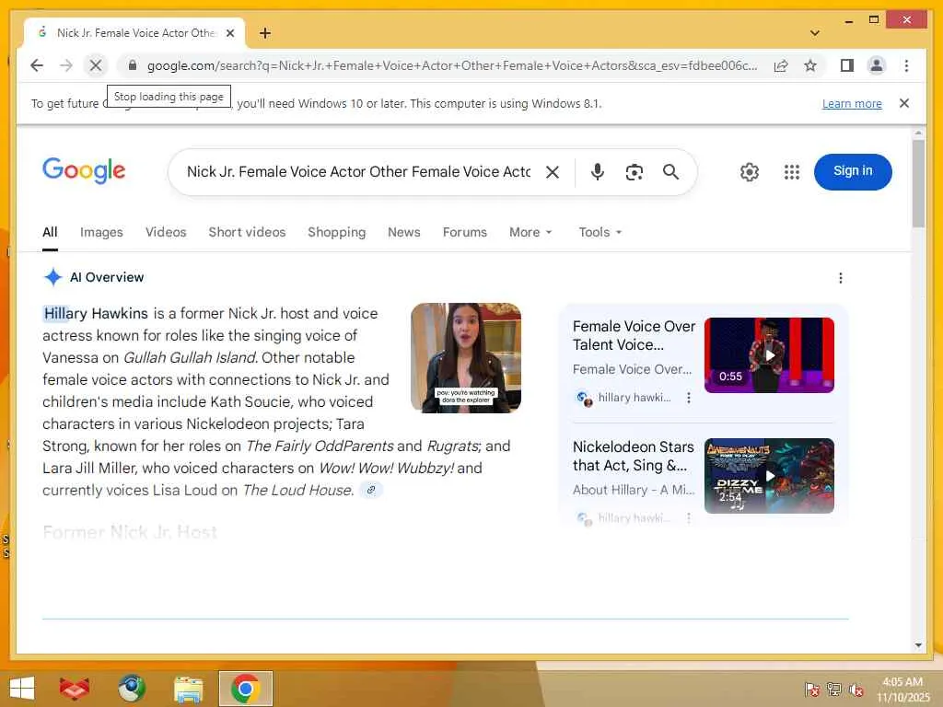Bookmark this page with the star
Screen dimensions: 943x707
click(x=810, y=65)
